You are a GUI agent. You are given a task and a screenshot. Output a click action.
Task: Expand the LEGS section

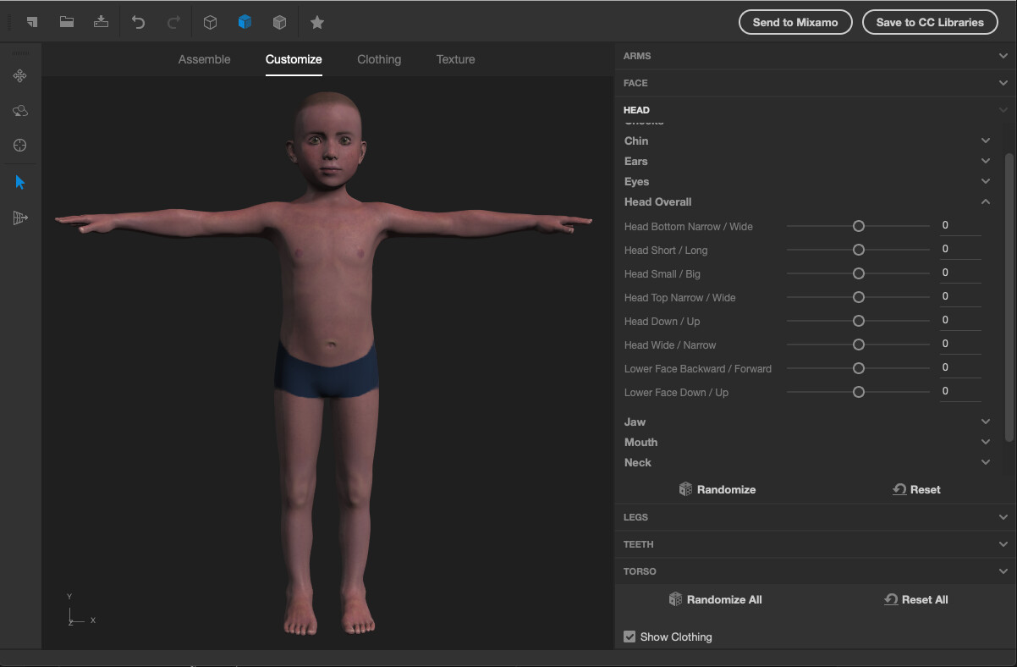pos(816,517)
